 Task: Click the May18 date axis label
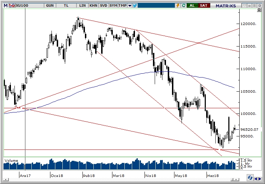pos(181,176)
